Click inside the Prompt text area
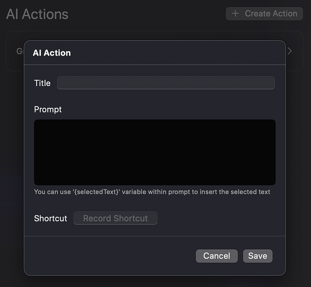 pos(155,152)
